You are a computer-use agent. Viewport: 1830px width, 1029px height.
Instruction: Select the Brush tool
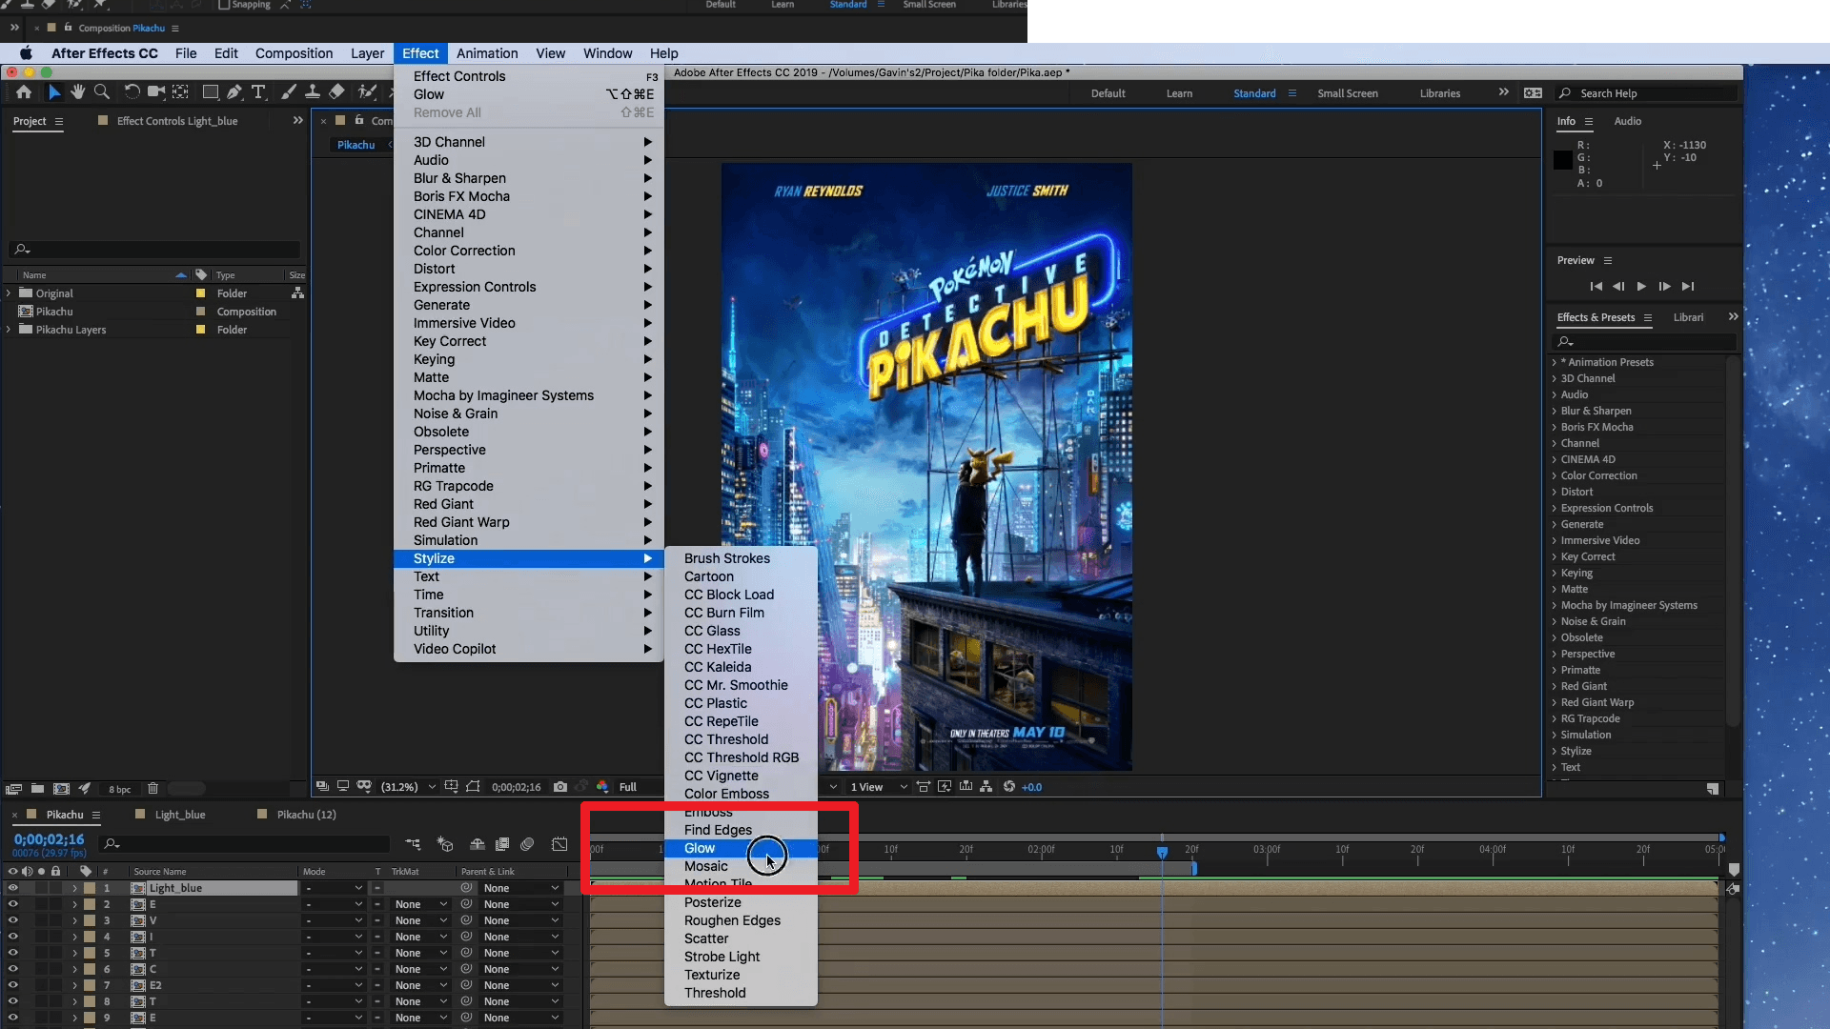click(x=288, y=92)
